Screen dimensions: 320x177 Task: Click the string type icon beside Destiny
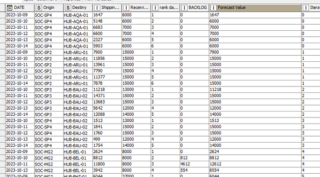coord(68,8)
